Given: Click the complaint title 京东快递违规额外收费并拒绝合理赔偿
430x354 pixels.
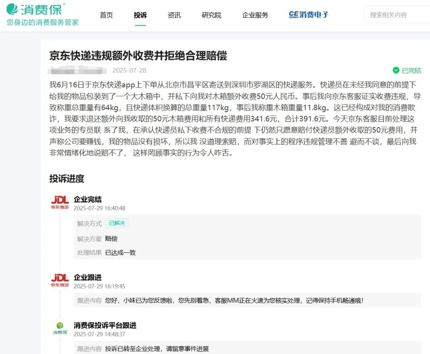Looking at the screenshot, I should [138, 56].
